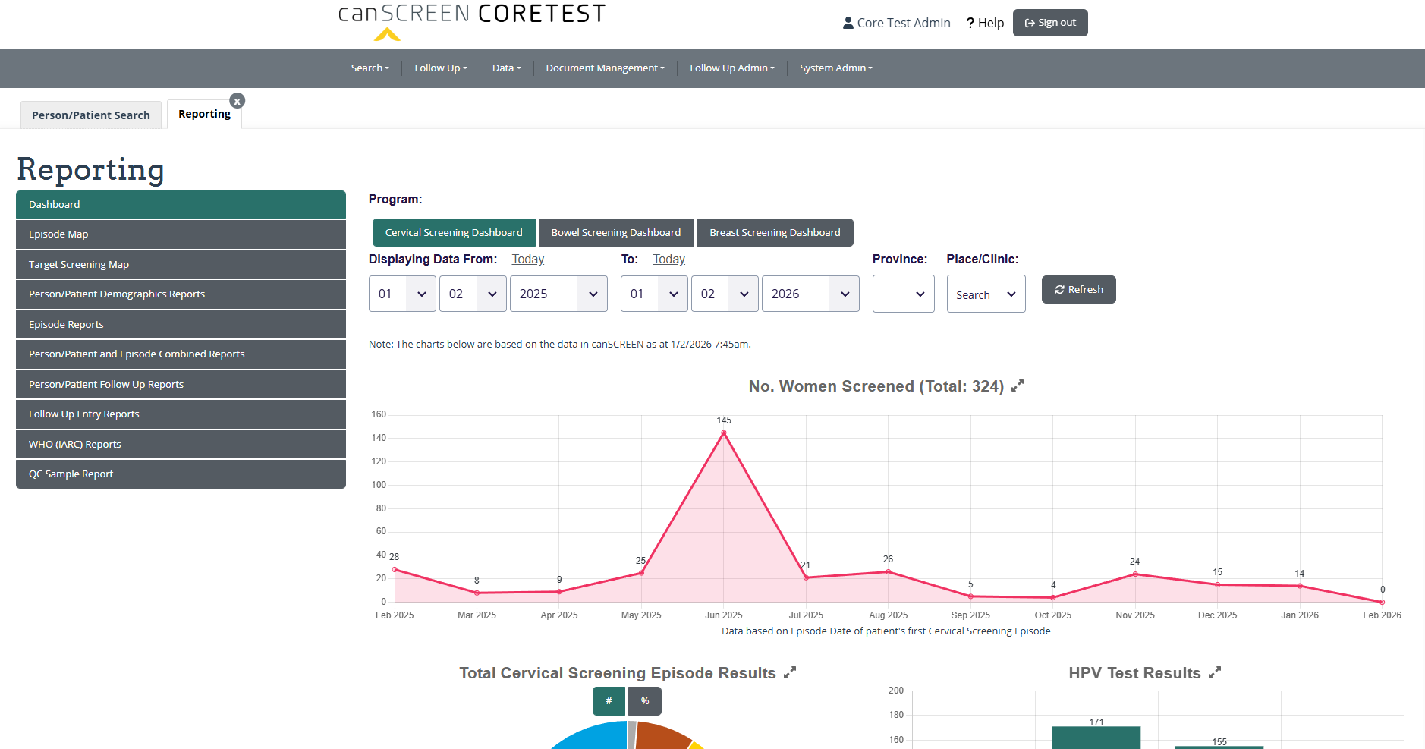Expand the HPV Test Results chart

point(1215,672)
